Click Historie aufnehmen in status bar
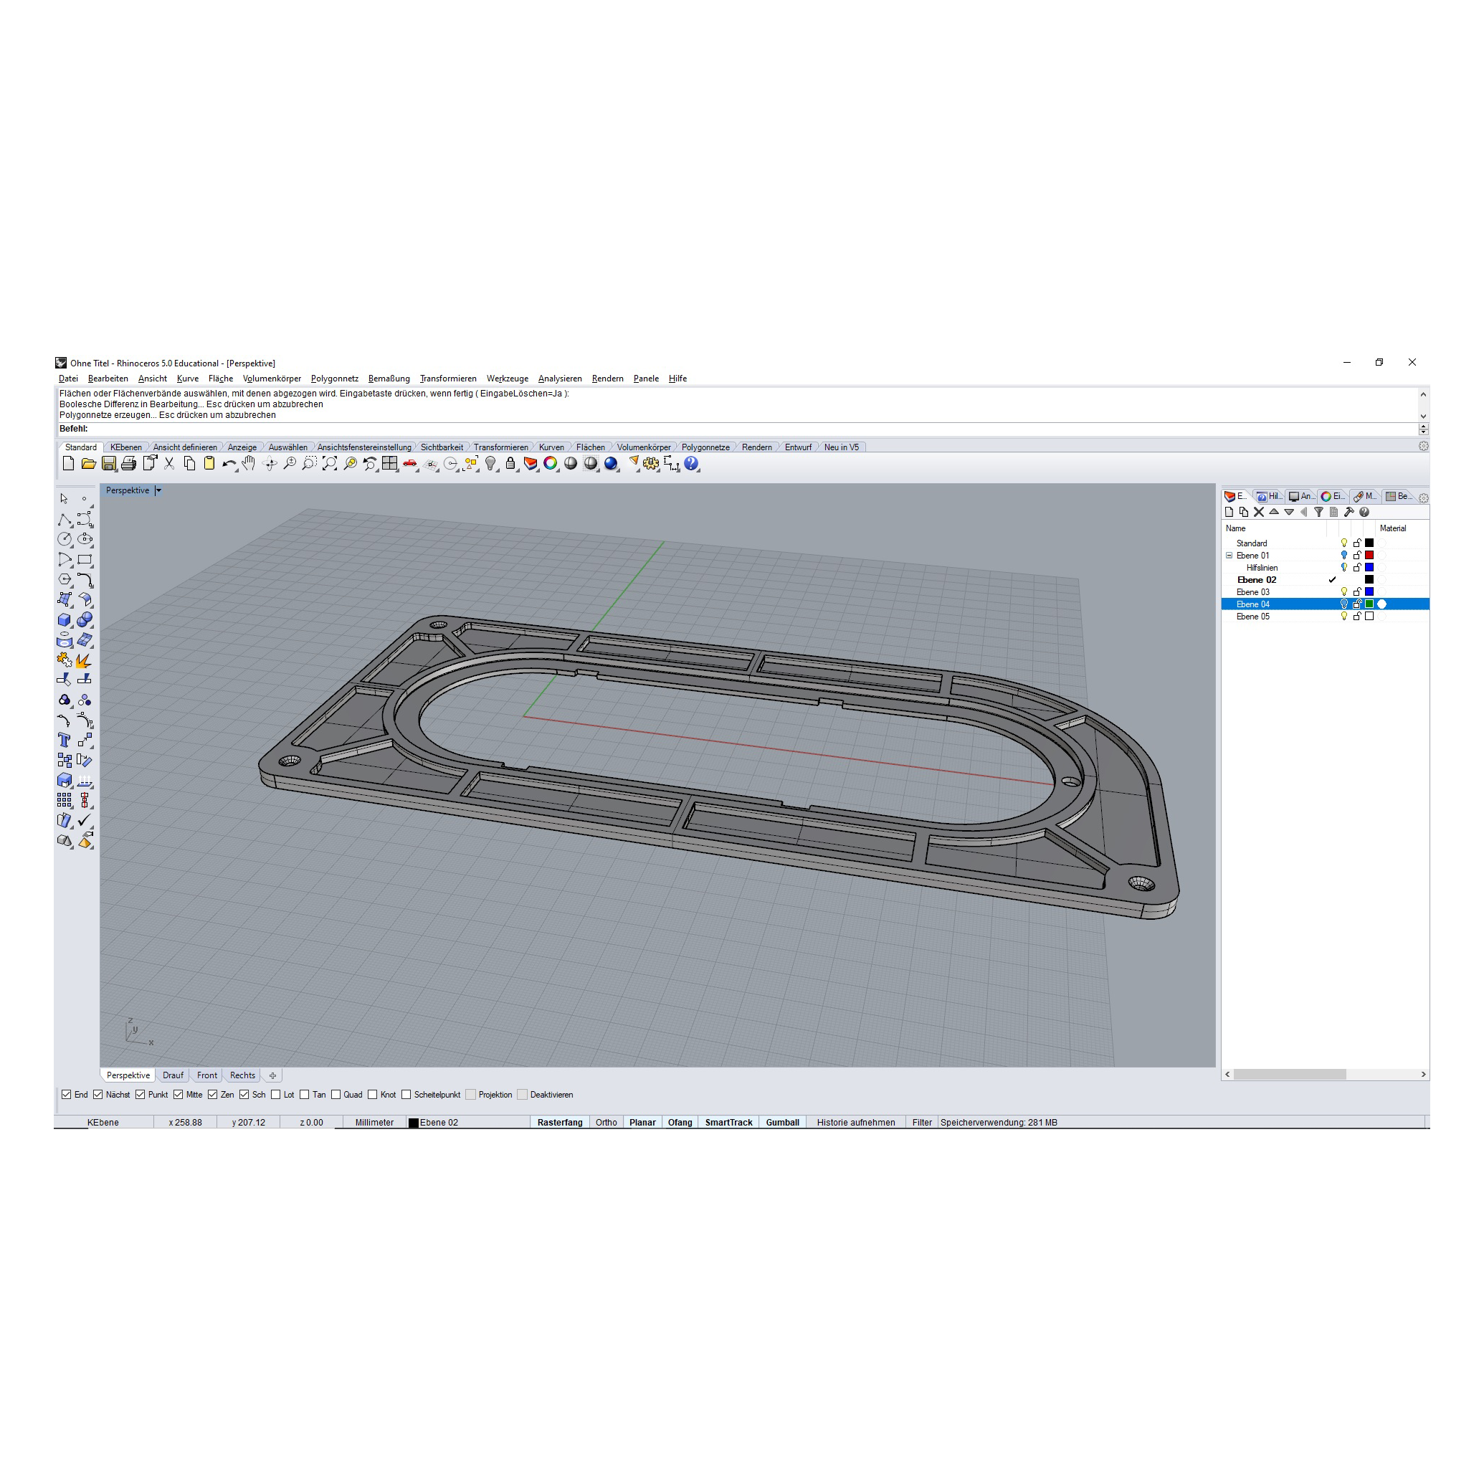This screenshot has width=1484, height=1484. pyautogui.click(x=856, y=1122)
